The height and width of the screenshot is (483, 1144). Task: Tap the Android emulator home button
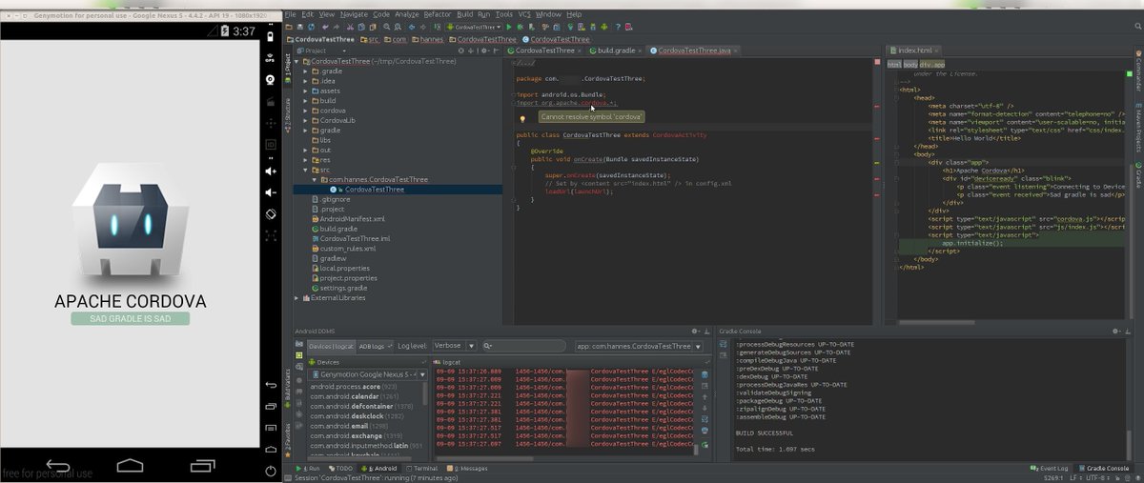(130, 466)
